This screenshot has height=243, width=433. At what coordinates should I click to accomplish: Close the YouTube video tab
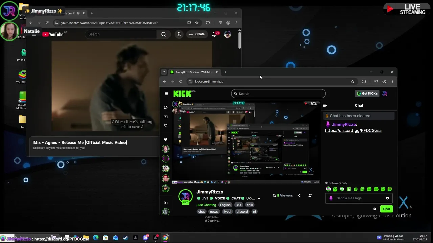[x=84, y=13]
